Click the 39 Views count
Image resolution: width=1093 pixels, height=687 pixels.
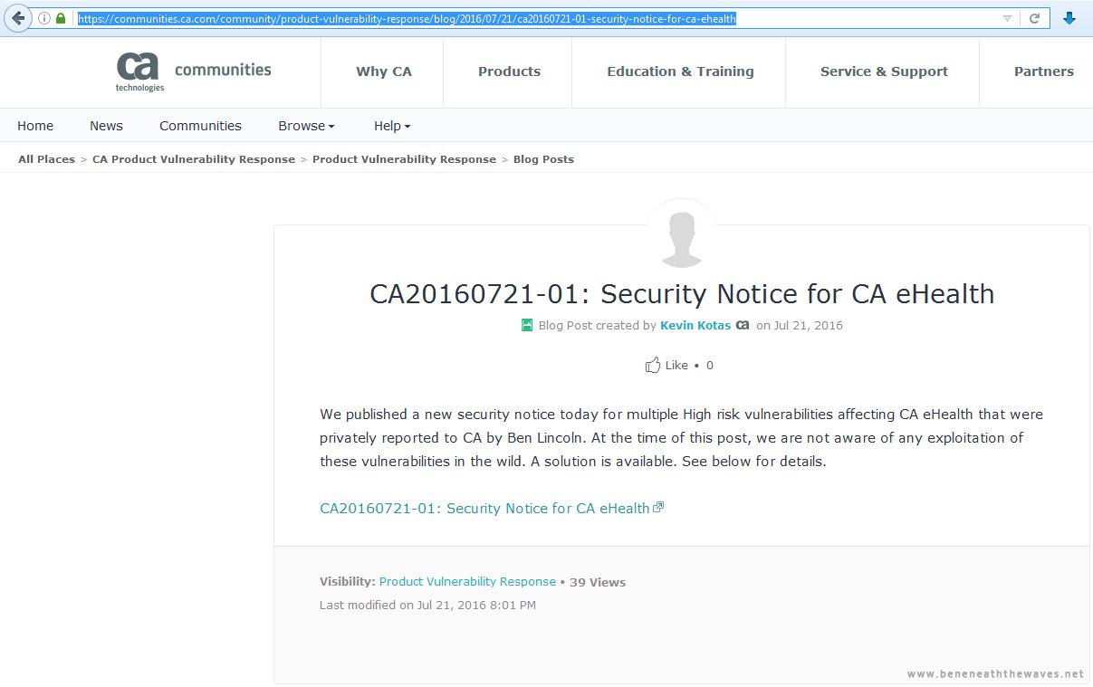[598, 582]
